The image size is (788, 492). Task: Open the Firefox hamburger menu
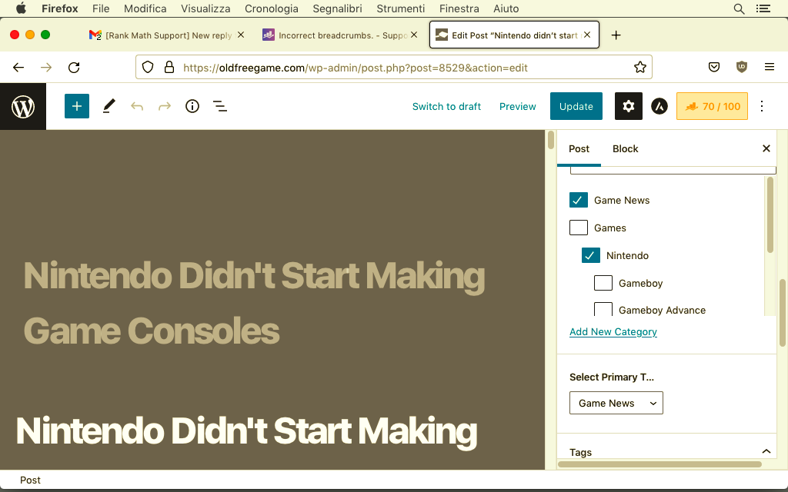coord(770,68)
